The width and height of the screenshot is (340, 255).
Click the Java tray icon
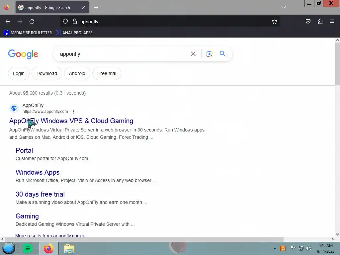(x=283, y=248)
